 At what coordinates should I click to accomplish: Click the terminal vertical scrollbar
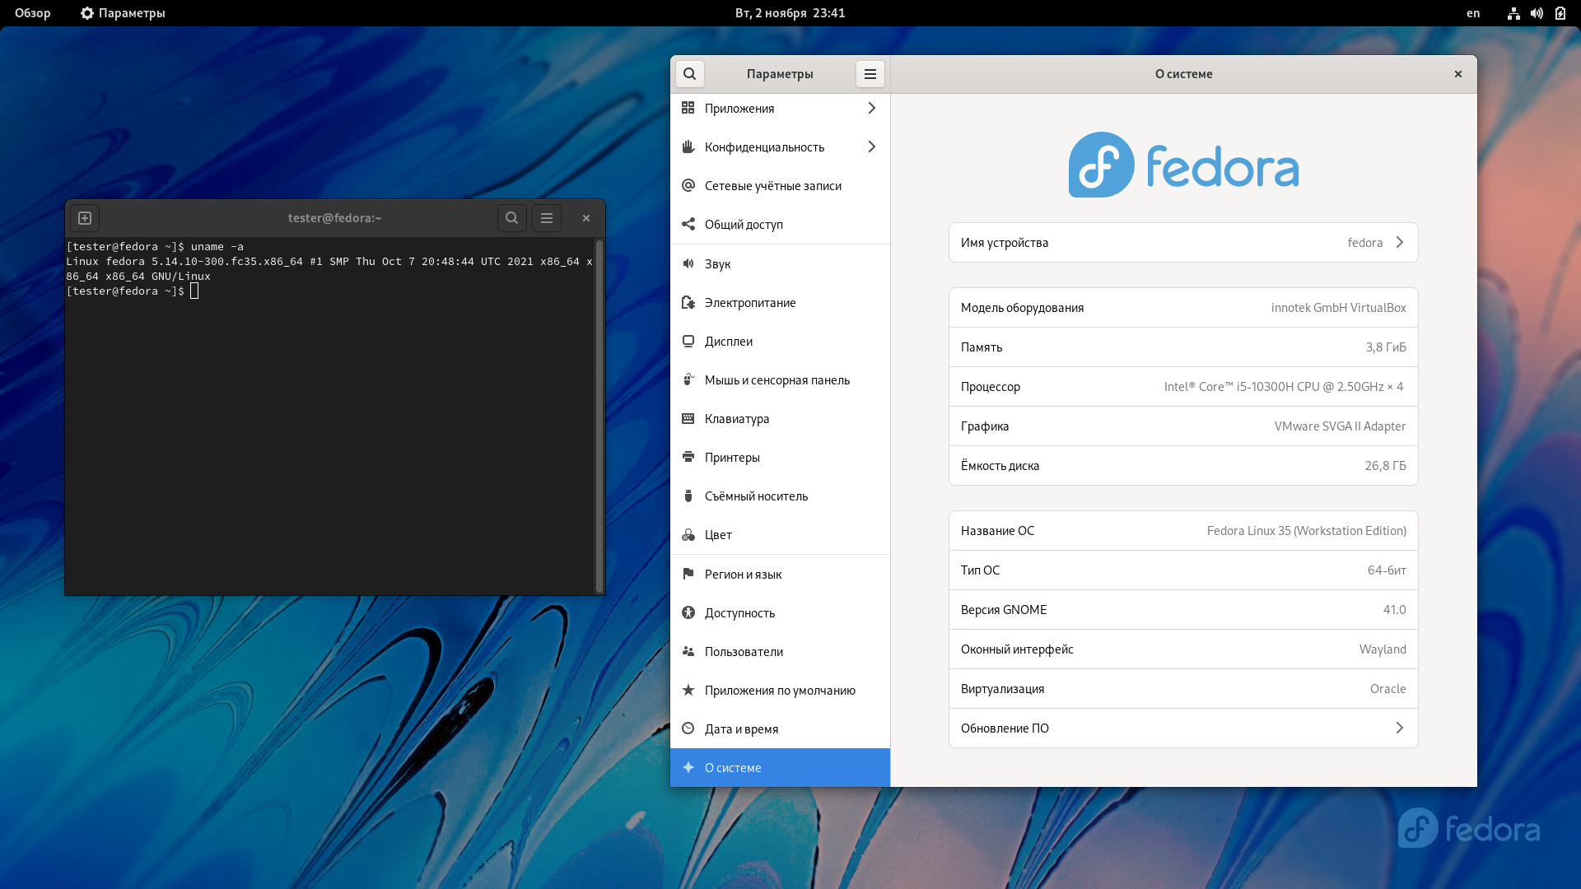599,416
